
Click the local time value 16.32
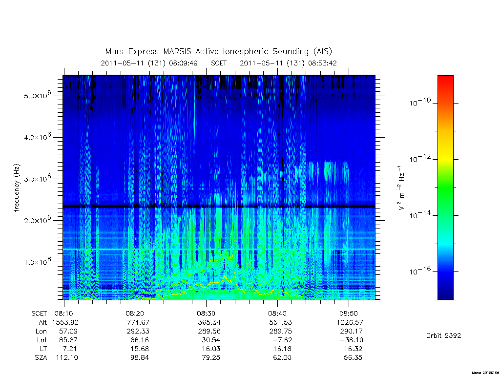pos(353,349)
